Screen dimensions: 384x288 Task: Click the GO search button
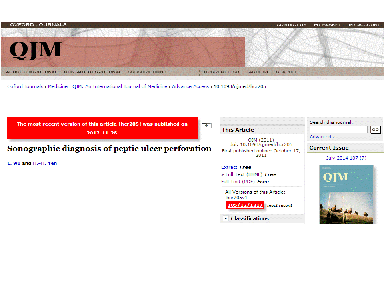376,130
